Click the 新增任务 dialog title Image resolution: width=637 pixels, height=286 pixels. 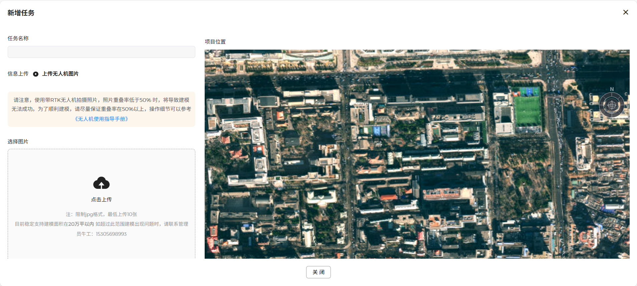click(x=21, y=13)
